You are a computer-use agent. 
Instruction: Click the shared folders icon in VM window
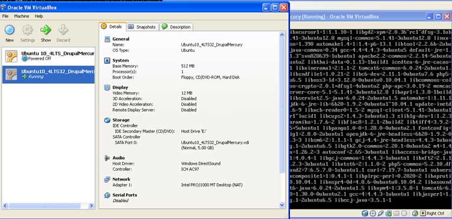pyautogui.click(x=397, y=214)
